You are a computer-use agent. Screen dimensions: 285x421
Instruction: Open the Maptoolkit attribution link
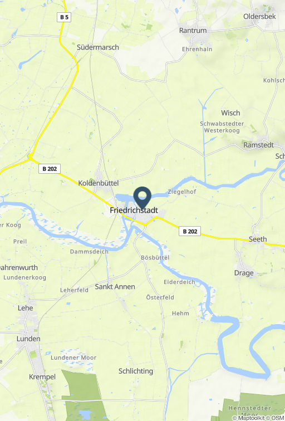tap(249, 418)
